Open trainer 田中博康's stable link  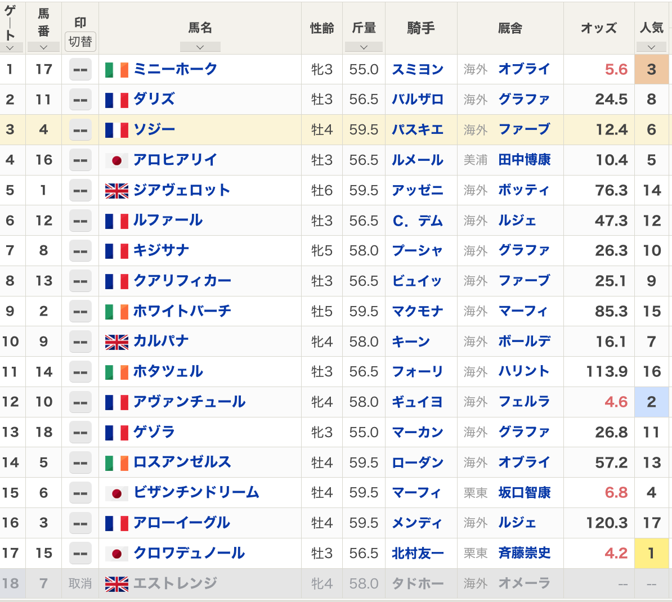pyautogui.click(x=524, y=160)
